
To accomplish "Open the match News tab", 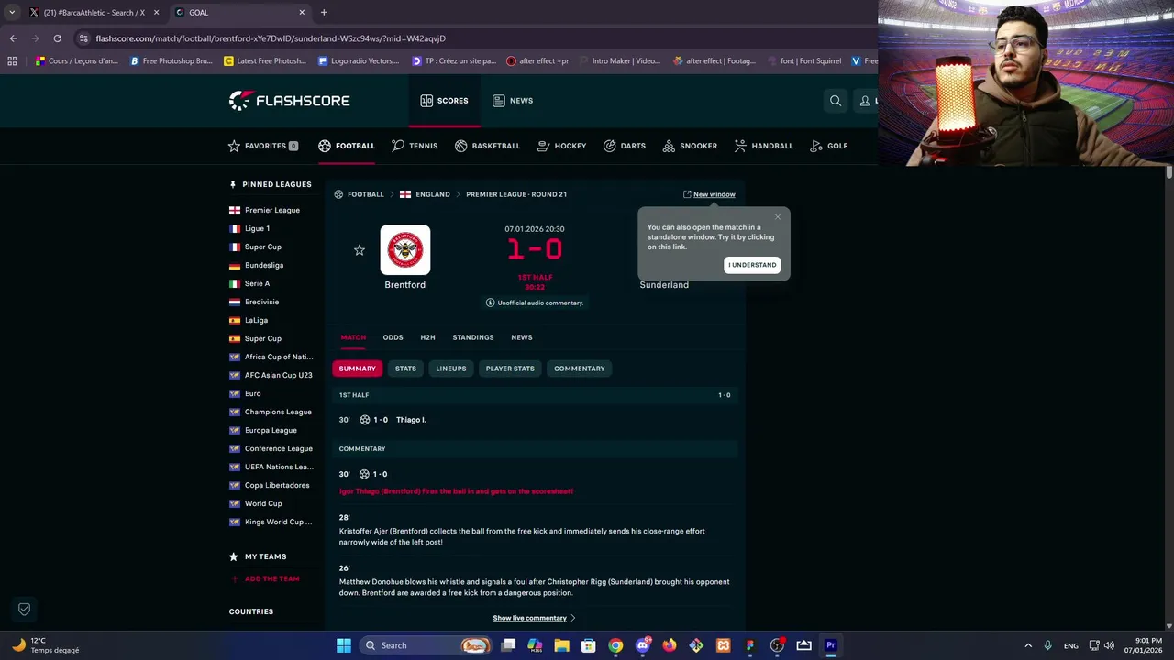I will [x=522, y=337].
